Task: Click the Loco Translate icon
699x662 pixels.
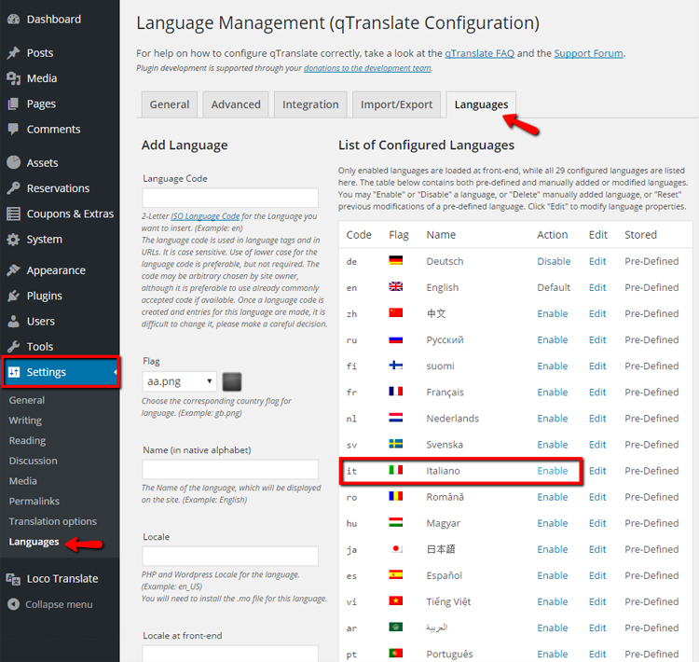Action: click(x=13, y=579)
